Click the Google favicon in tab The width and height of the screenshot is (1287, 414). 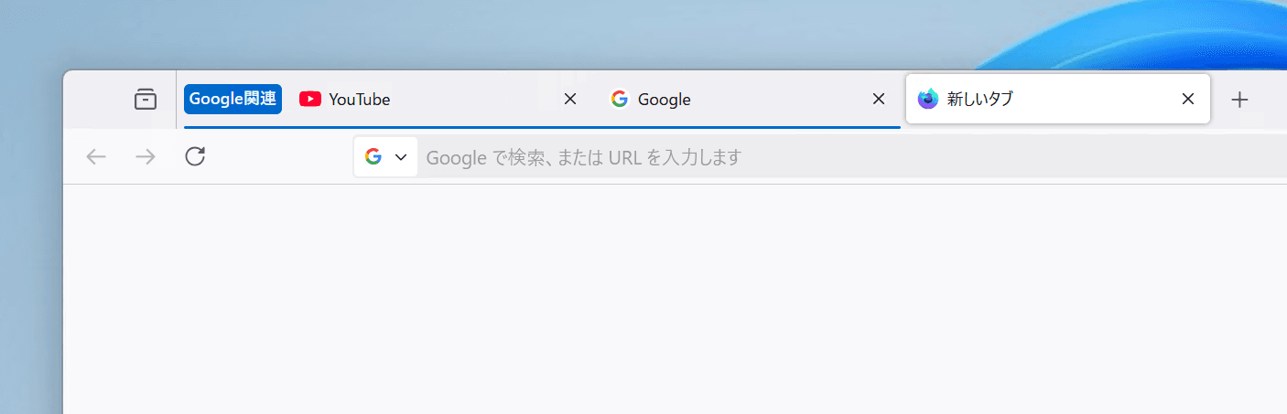click(620, 99)
